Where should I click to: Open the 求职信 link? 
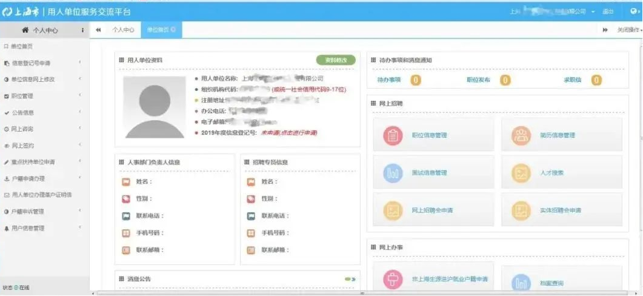click(x=573, y=80)
